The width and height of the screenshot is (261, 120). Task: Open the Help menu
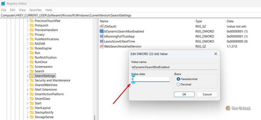click(x=49, y=10)
